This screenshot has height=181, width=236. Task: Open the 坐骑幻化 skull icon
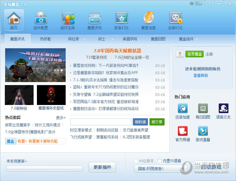point(175,20)
